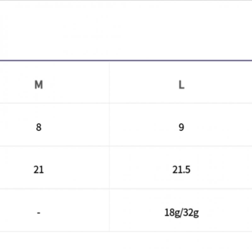Click the bottom border below the 18g/32g cell

coord(181,232)
